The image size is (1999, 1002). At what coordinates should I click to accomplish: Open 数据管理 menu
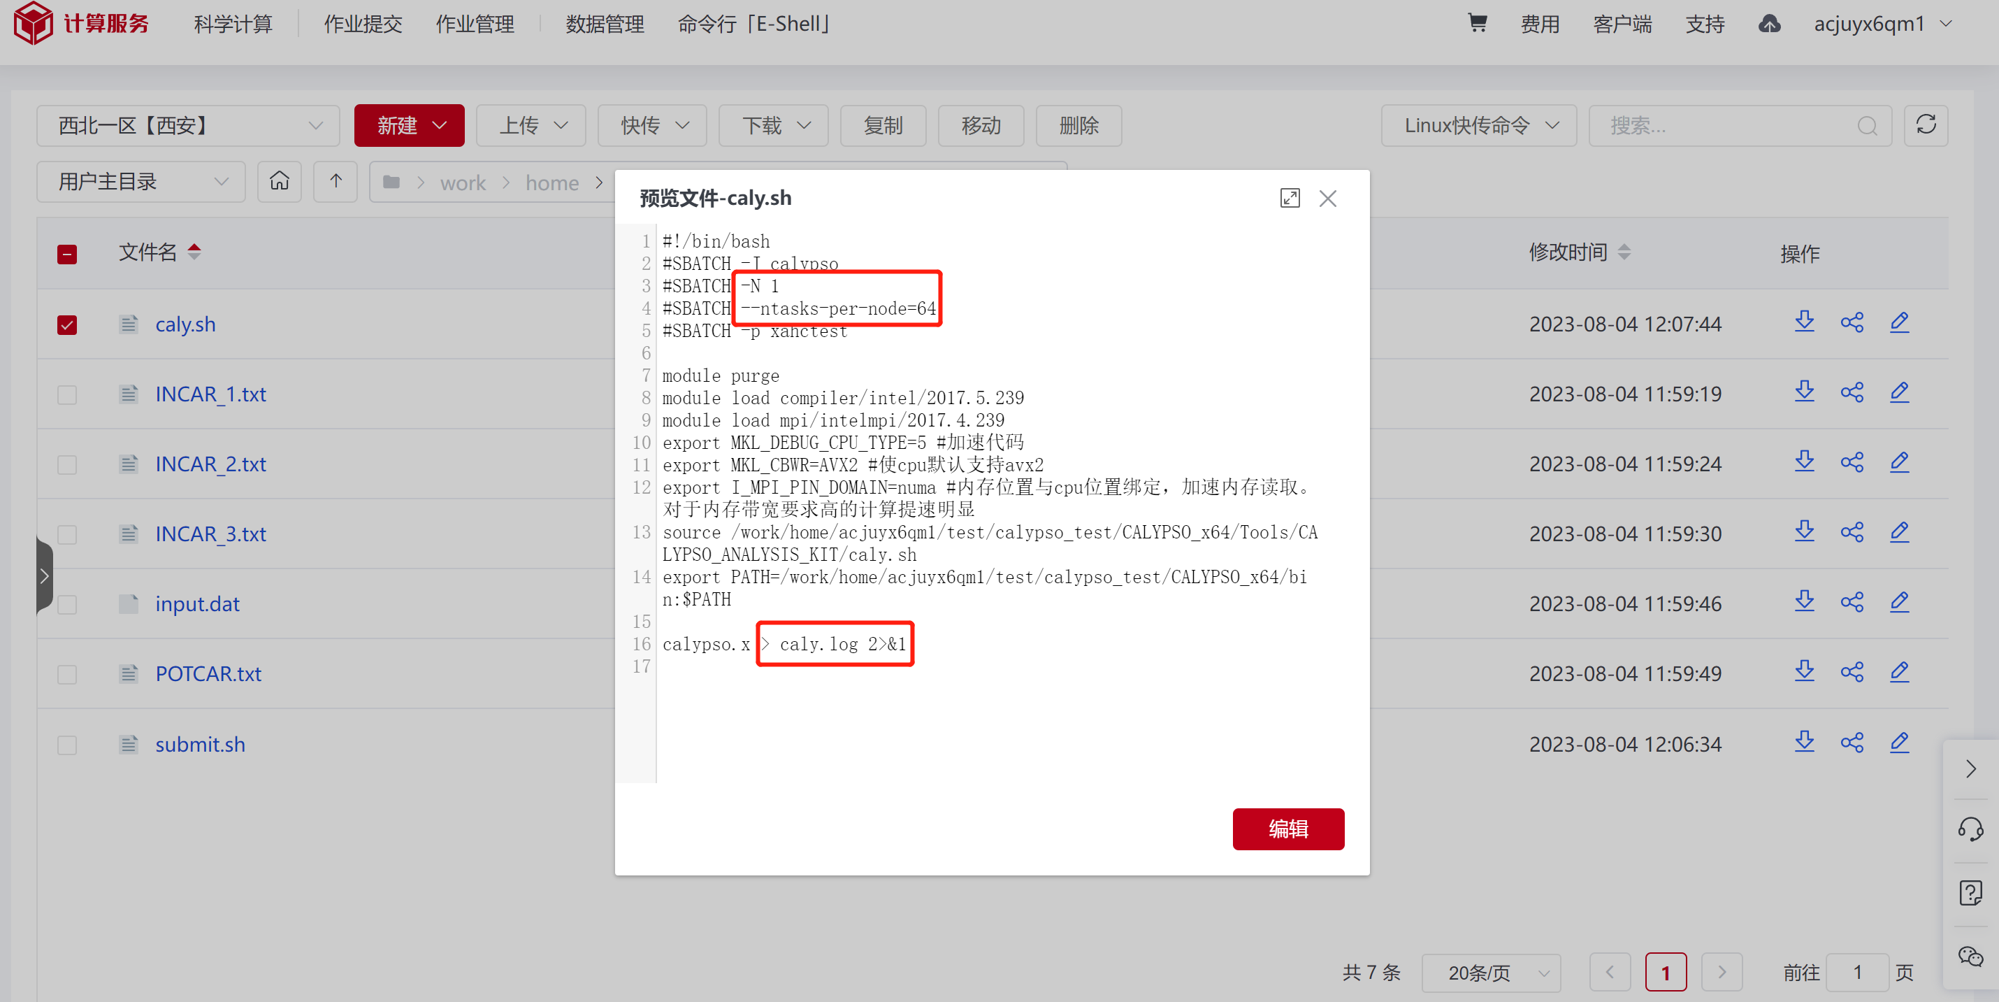coord(605,23)
